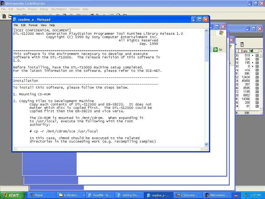265x199 pixels.
Task: Open Notepad Help menu
Action: (x=52, y=25)
